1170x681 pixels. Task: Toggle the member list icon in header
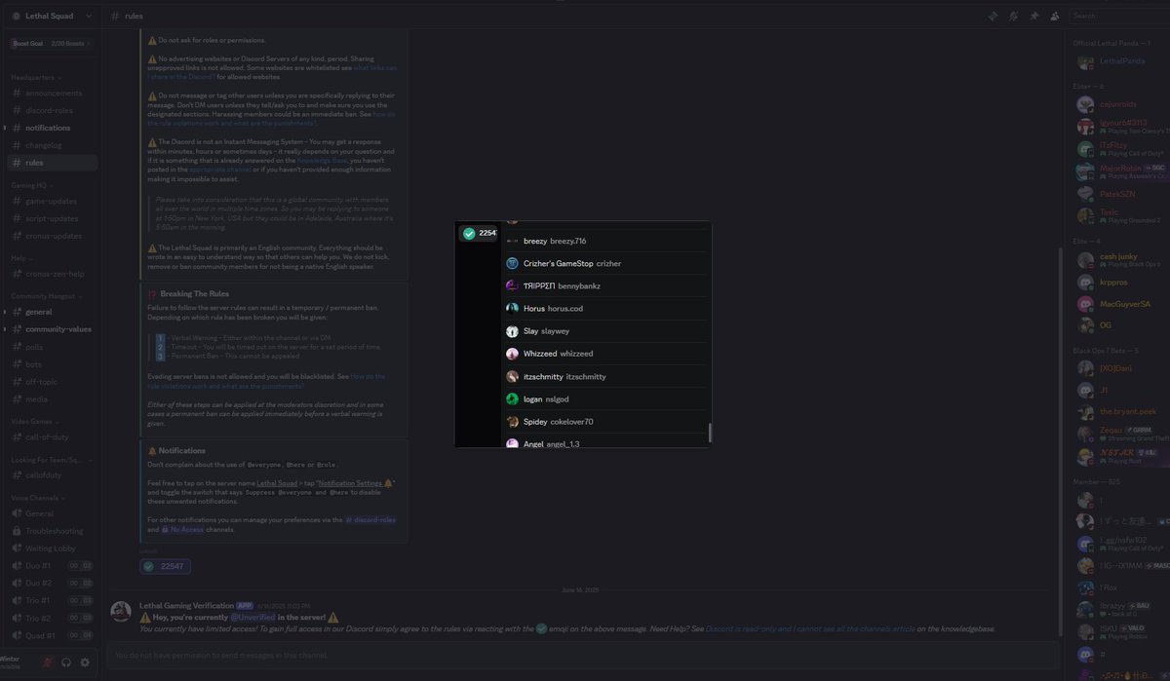pyautogui.click(x=1054, y=16)
